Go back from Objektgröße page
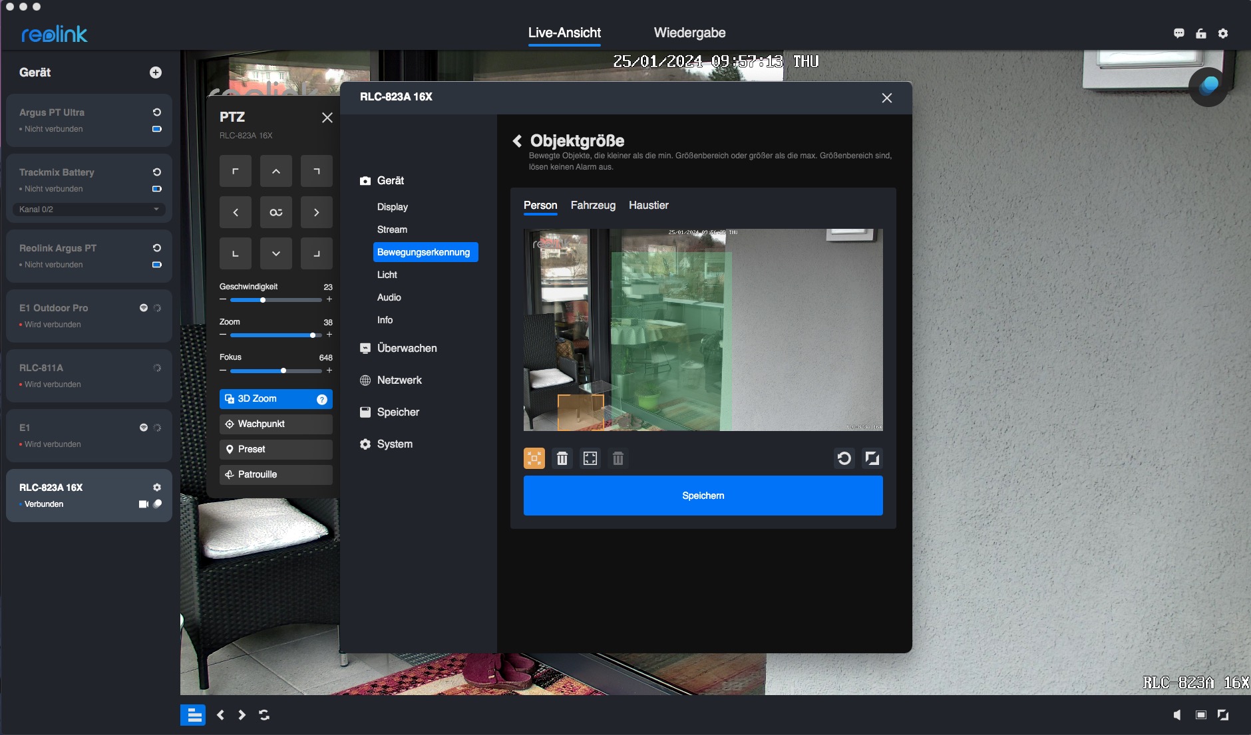Viewport: 1251px width, 735px height. (517, 141)
